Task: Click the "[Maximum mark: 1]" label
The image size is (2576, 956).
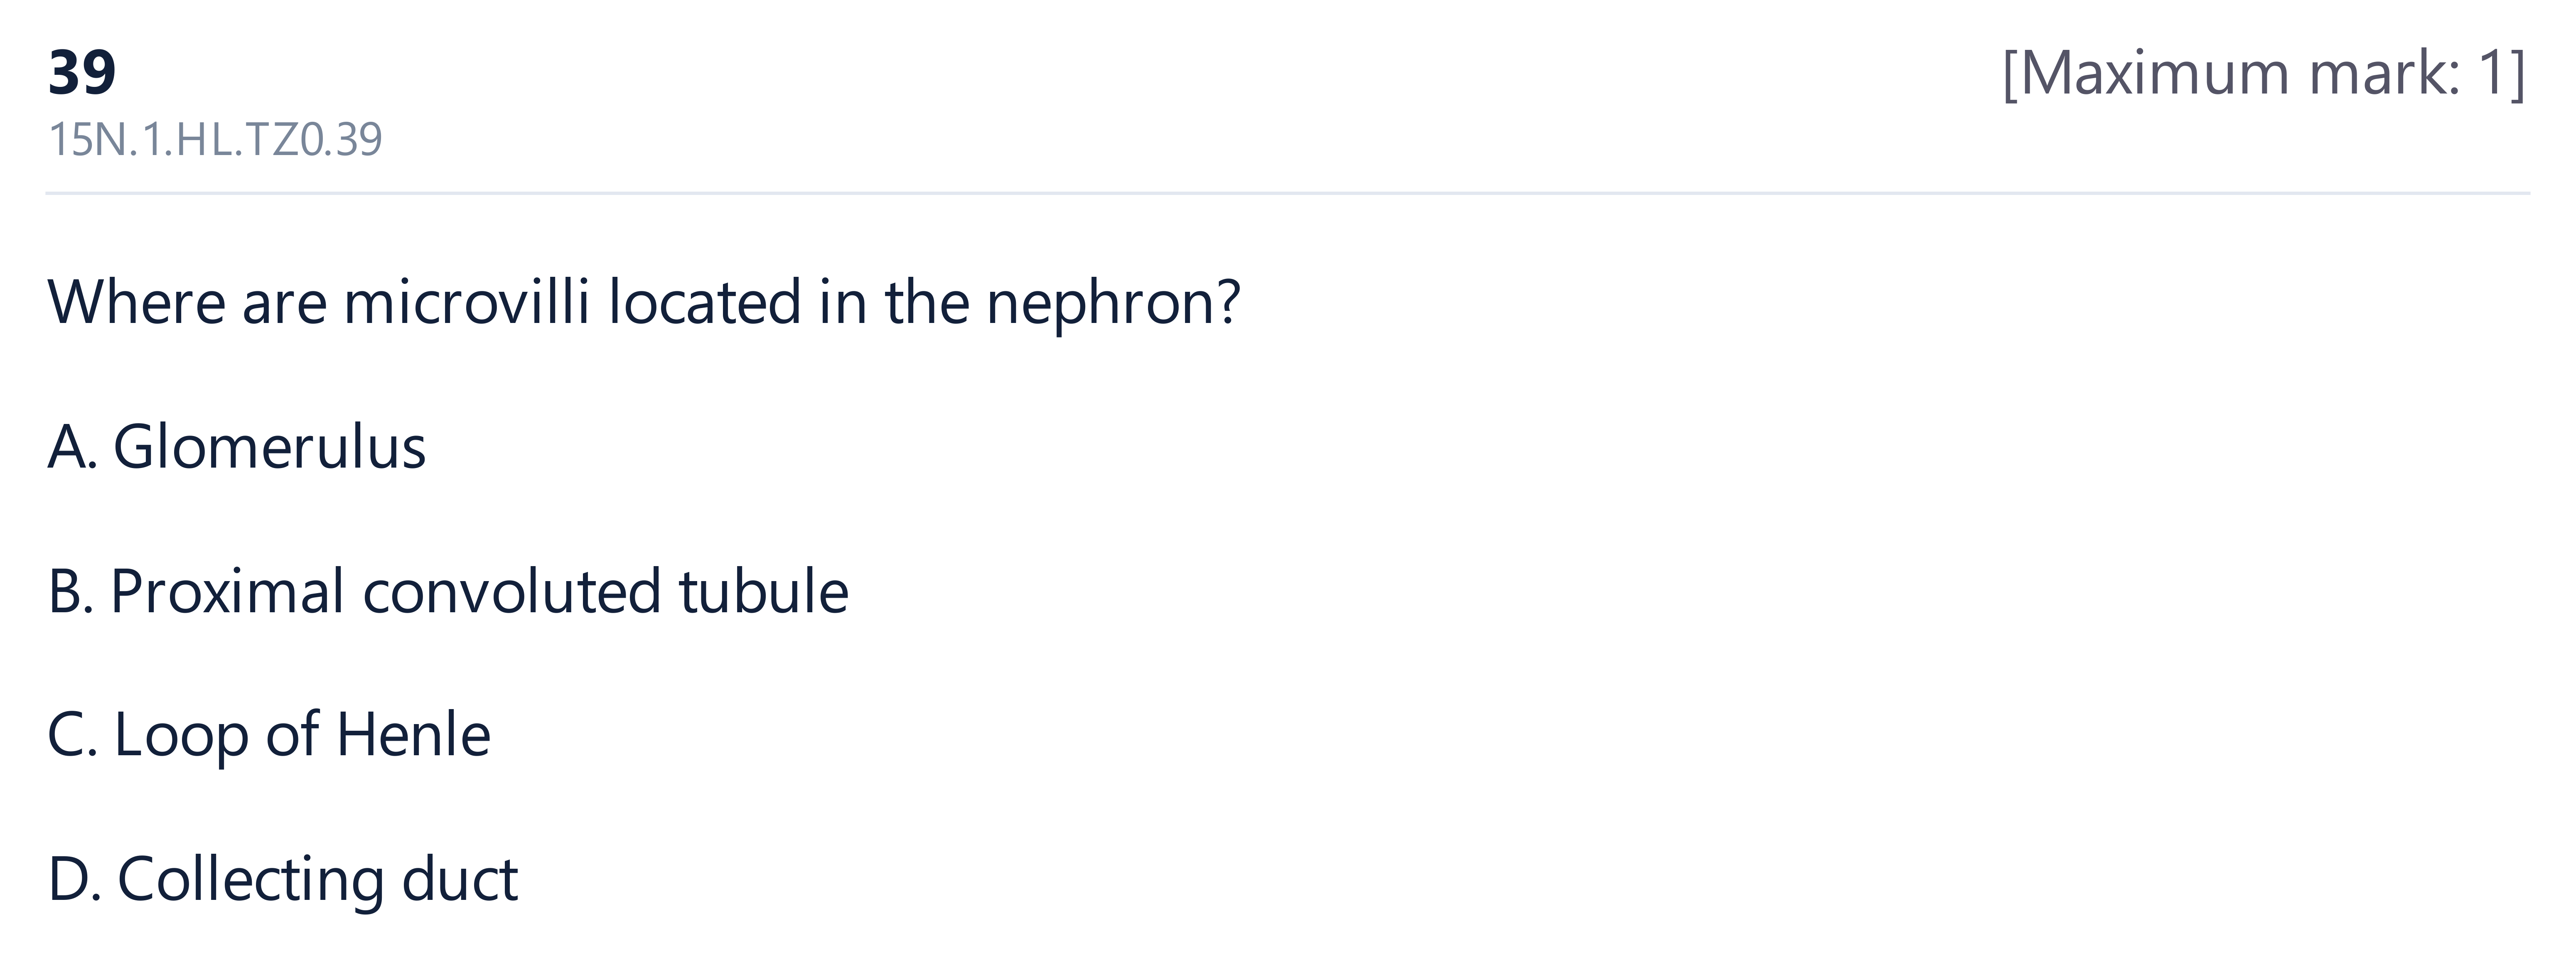Action: tap(2264, 73)
